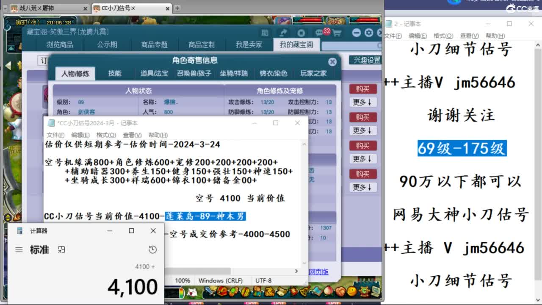
Task: Switch to the CC小刀估号 client tab
Action: tap(132, 8)
